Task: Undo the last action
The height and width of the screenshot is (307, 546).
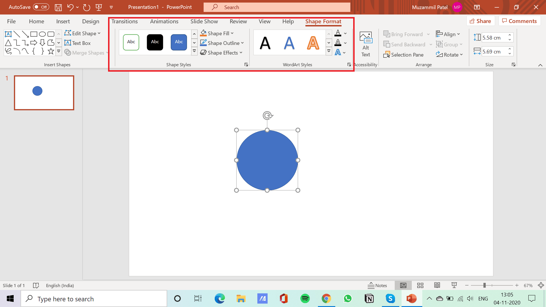Action: click(x=70, y=7)
